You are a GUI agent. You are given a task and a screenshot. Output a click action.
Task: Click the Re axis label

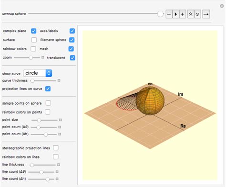[x=183, y=126]
